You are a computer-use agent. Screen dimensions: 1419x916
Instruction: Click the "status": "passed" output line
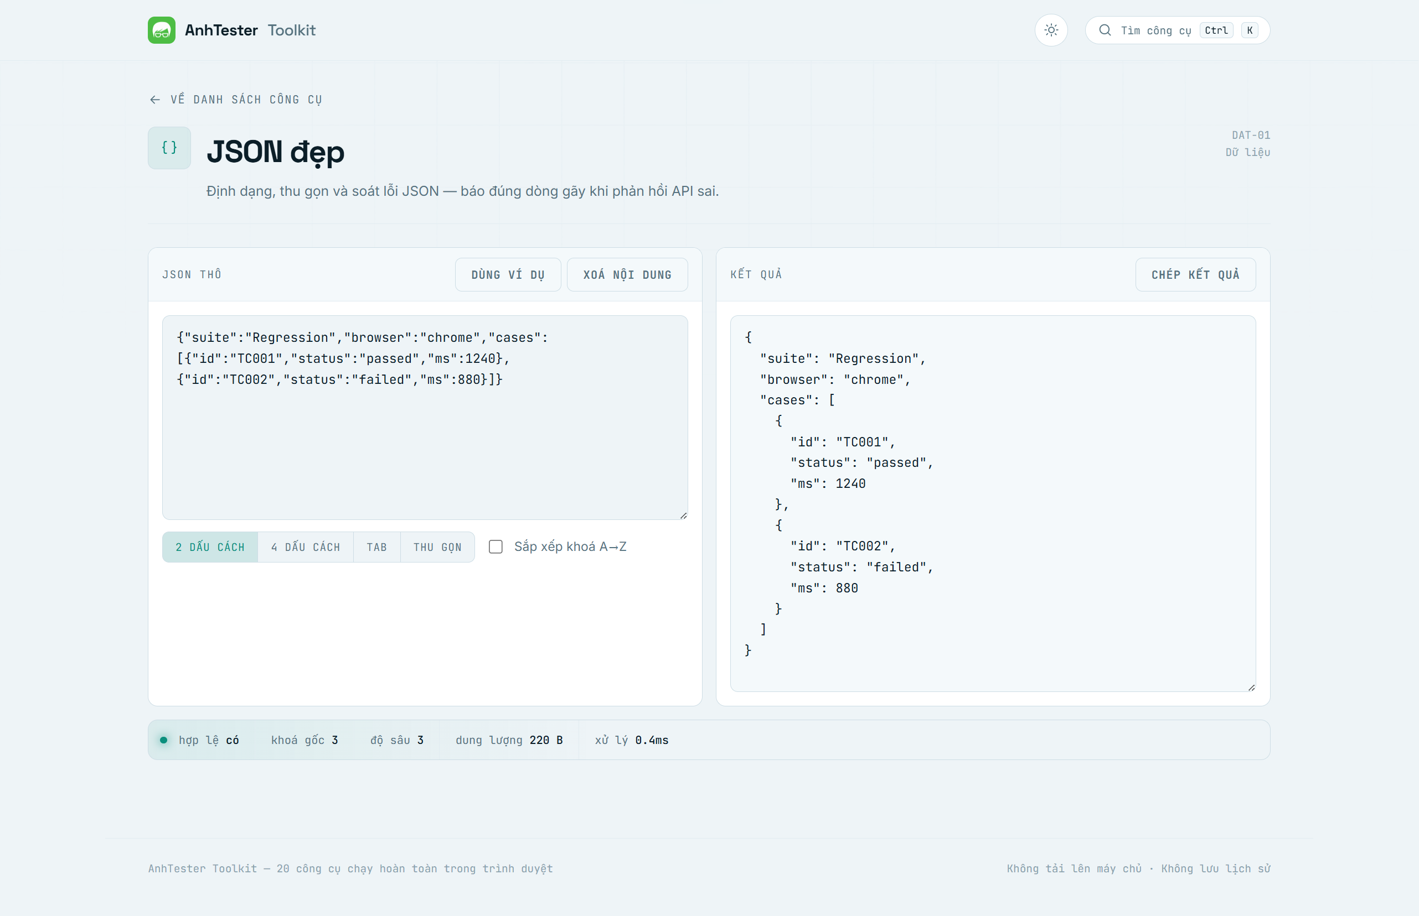(861, 463)
